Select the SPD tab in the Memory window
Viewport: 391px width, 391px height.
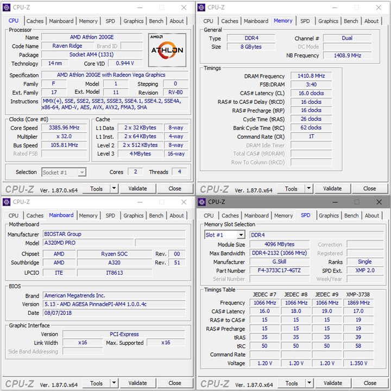click(x=305, y=21)
